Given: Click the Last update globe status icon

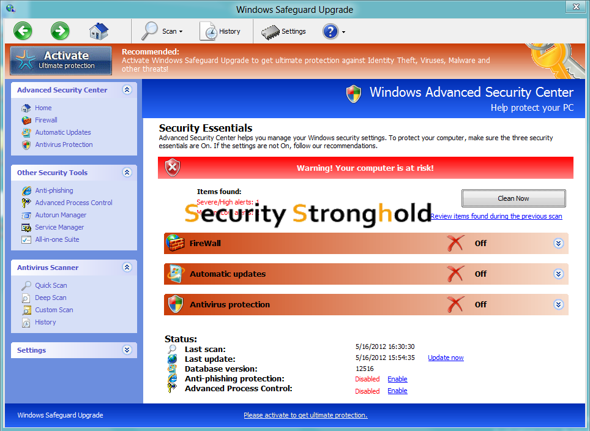Looking at the screenshot, I should (172, 359).
